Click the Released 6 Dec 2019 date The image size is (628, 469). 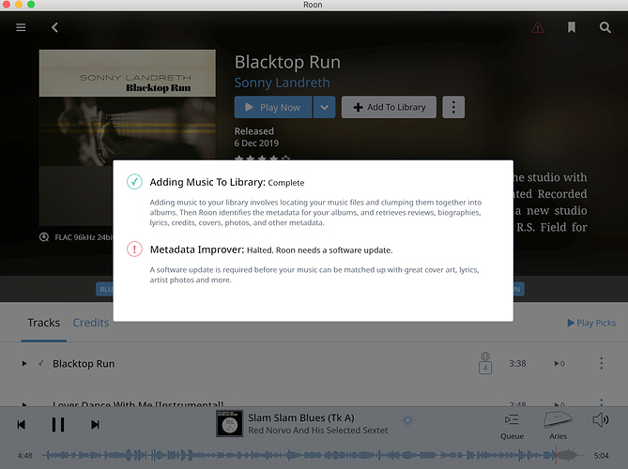[256, 137]
